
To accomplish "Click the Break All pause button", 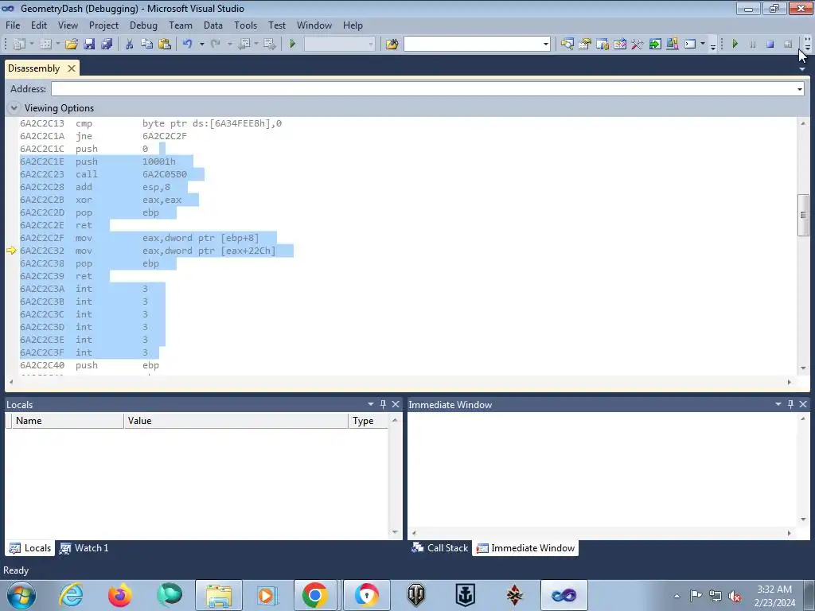I will 753,45.
